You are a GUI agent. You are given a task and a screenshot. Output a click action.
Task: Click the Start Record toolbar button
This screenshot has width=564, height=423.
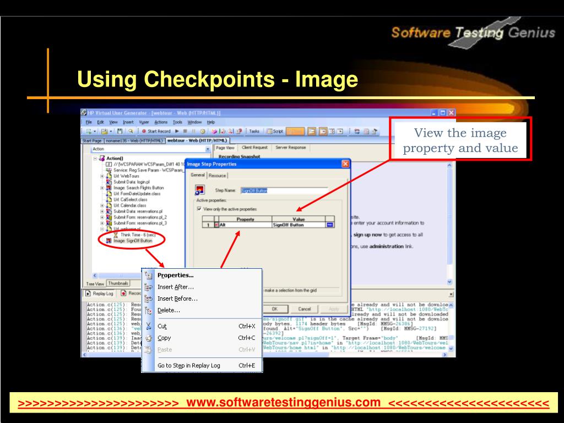click(x=156, y=131)
